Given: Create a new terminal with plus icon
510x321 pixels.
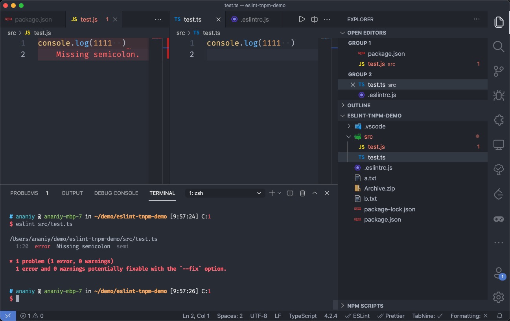Looking at the screenshot, I should click(x=272, y=193).
